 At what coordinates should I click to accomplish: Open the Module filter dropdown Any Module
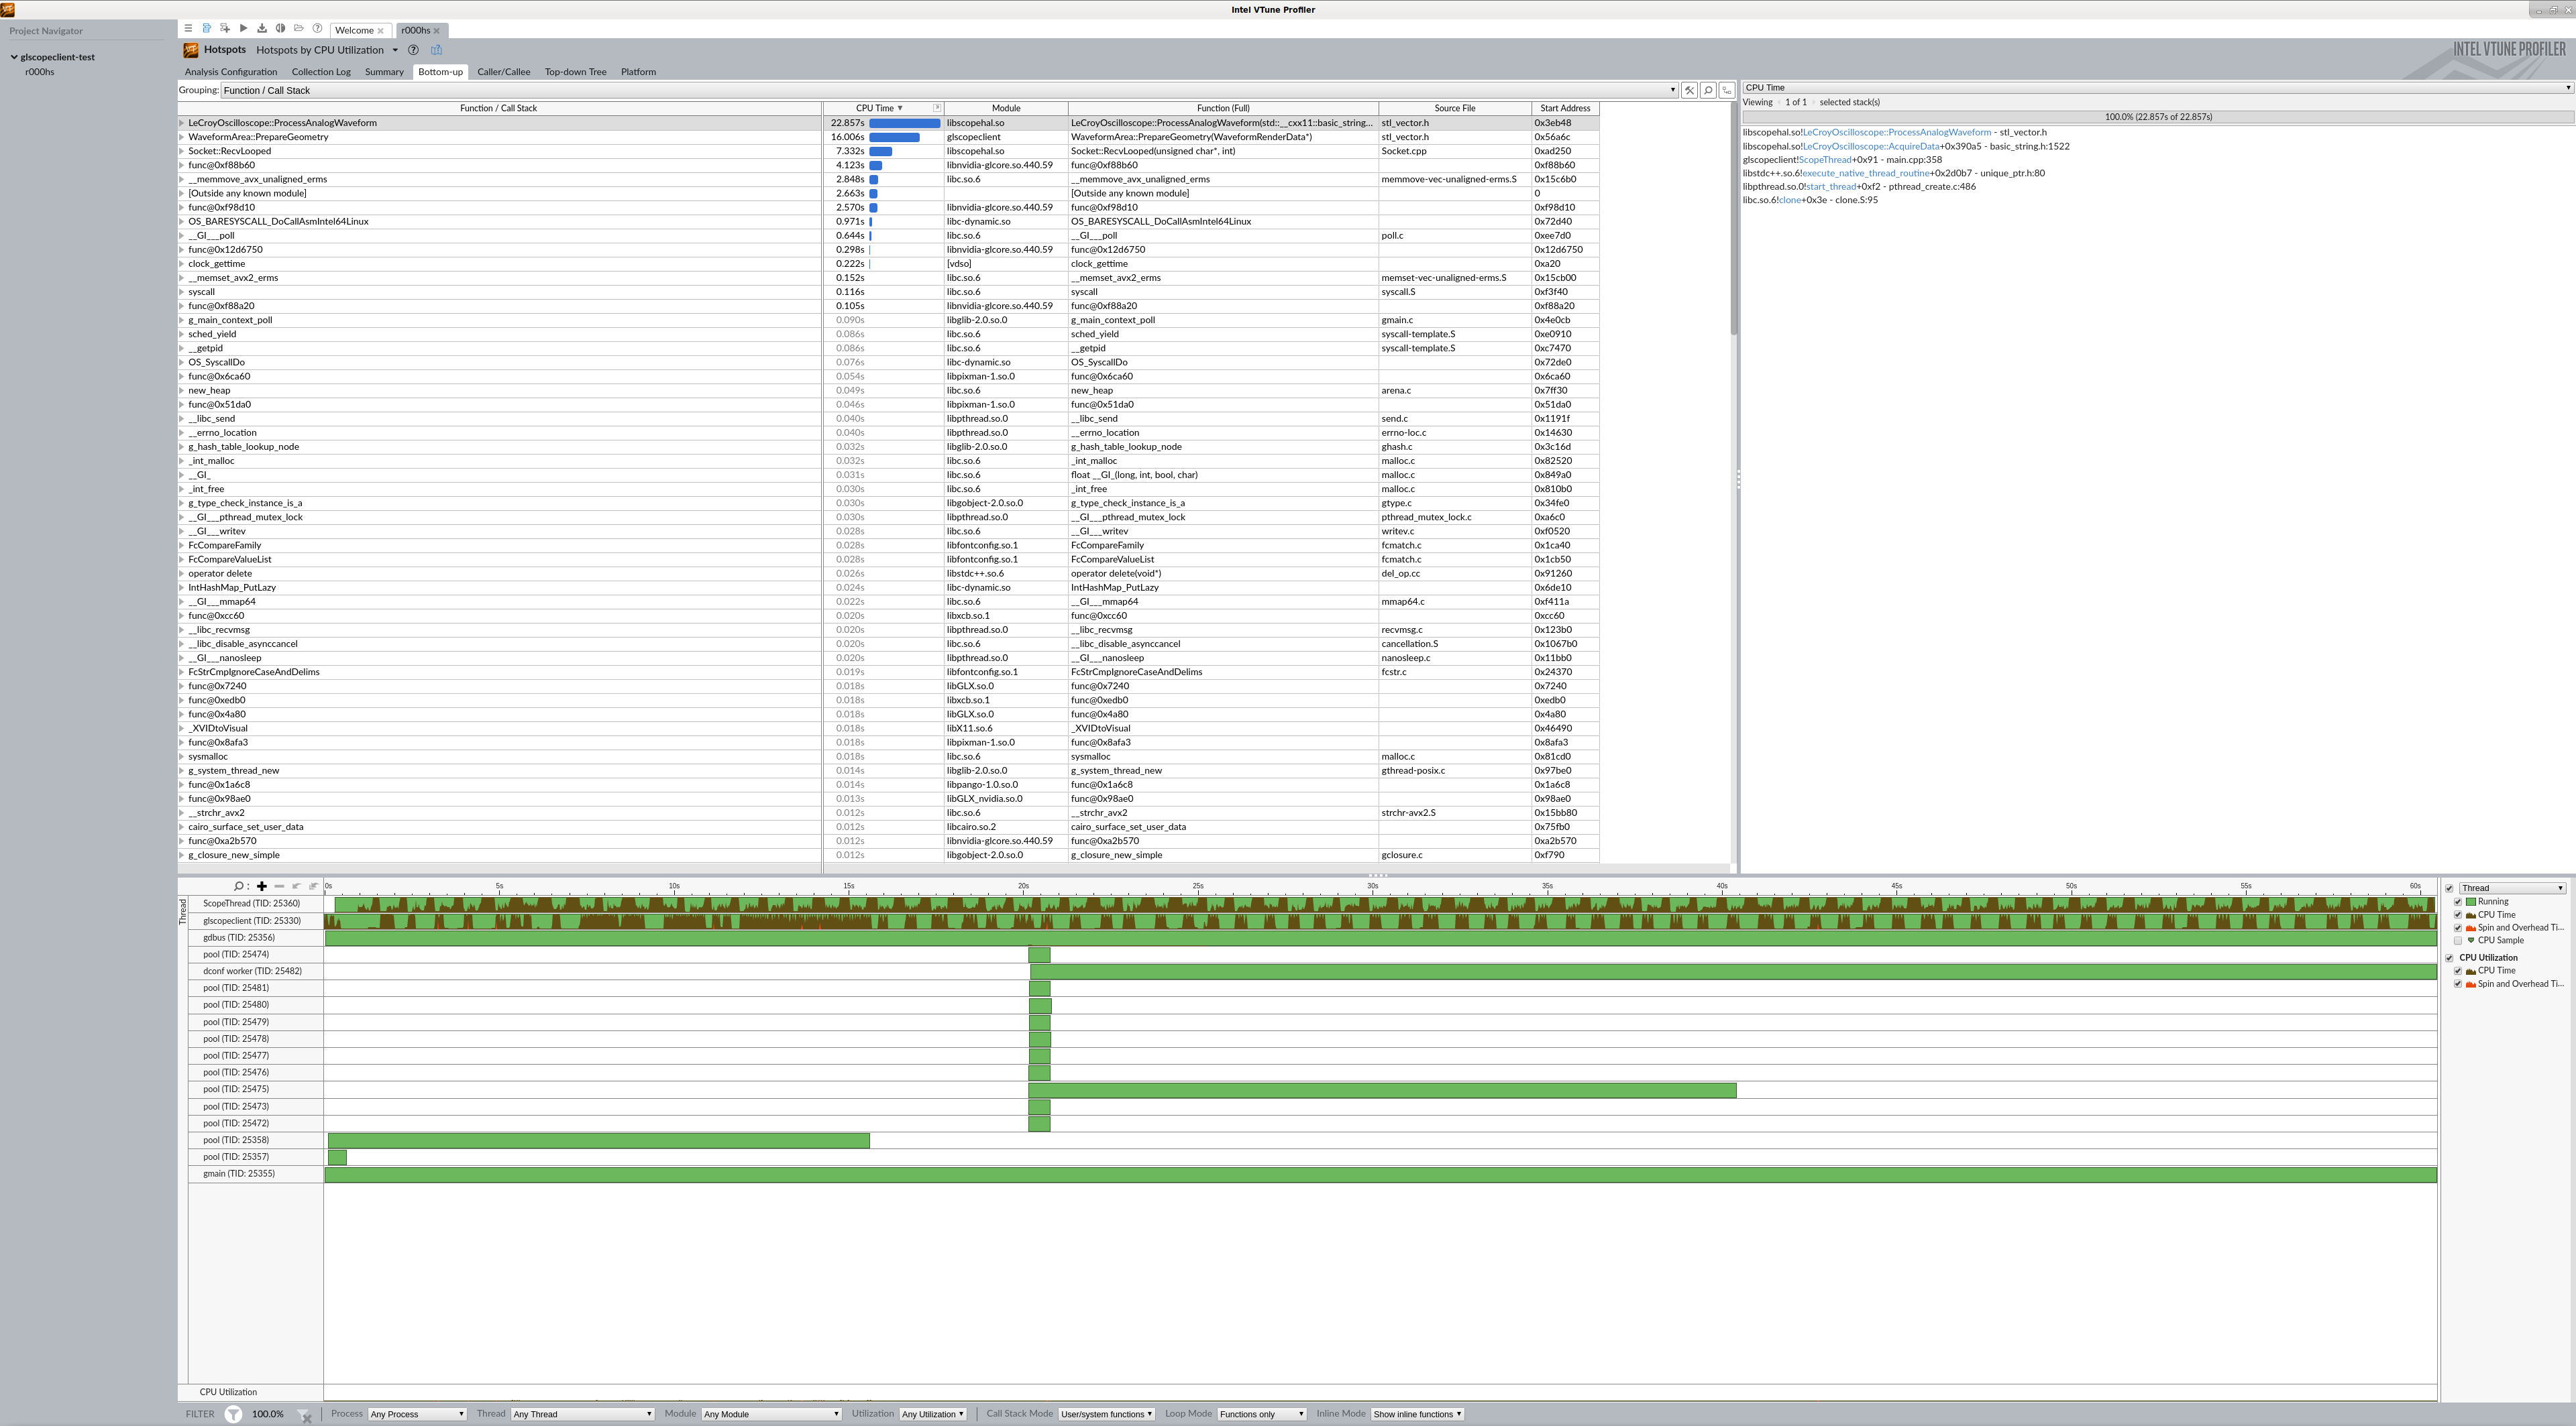[771, 1414]
